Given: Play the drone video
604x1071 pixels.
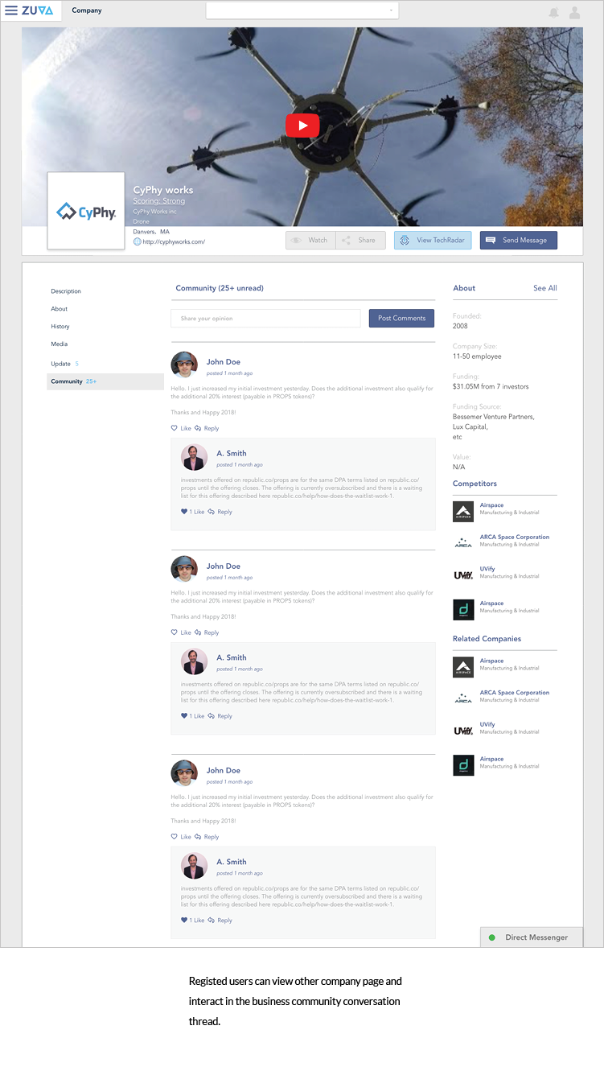Looking at the screenshot, I should click(x=302, y=126).
